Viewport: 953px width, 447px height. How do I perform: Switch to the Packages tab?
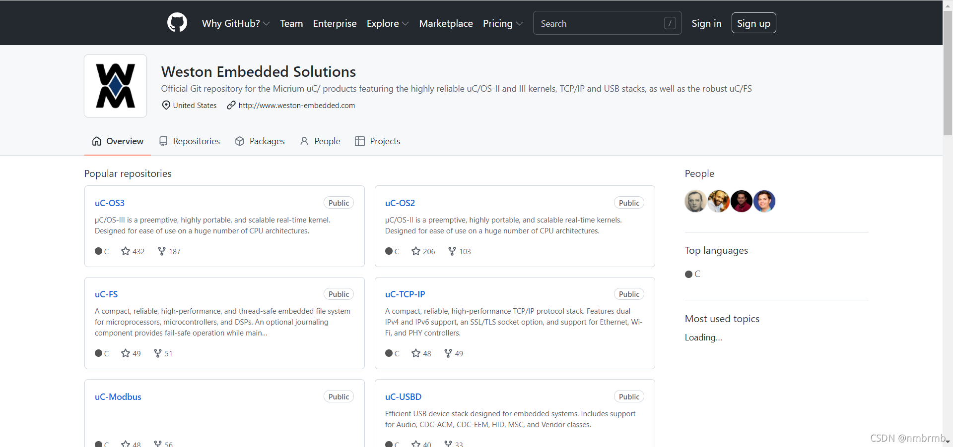[260, 141]
